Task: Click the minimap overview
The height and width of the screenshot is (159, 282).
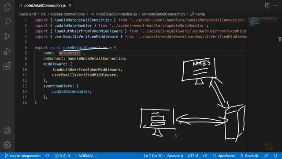Action: (x=263, y=21)
